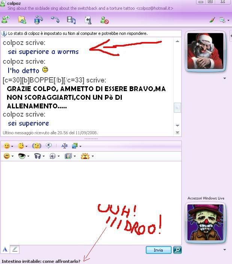Screen dimensions: 232x264
Task: Expand the emoticons dropdown
Action: click(12, 146)
